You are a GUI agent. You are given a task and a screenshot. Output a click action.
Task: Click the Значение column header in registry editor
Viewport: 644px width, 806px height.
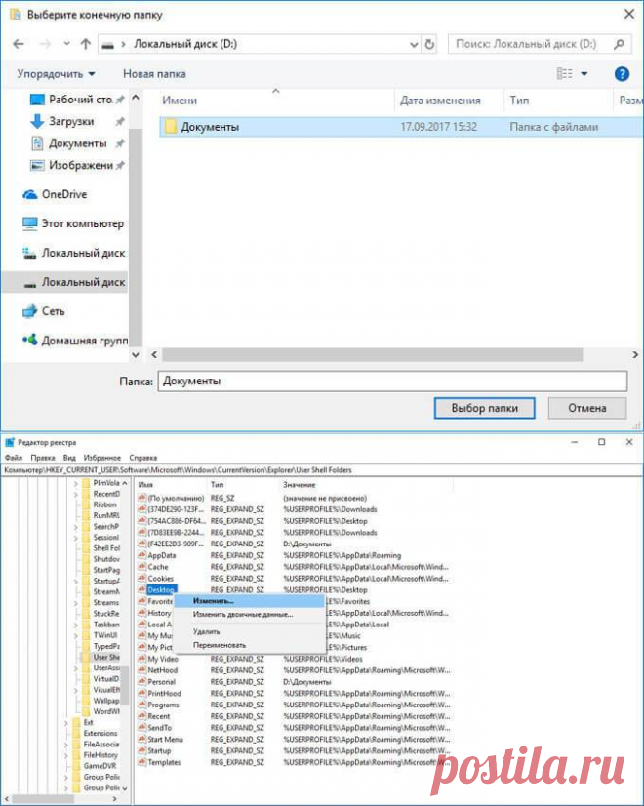(300, 485)
